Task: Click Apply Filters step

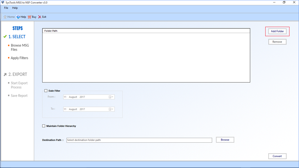Action: pyautogui.click(x=19, y=58)
